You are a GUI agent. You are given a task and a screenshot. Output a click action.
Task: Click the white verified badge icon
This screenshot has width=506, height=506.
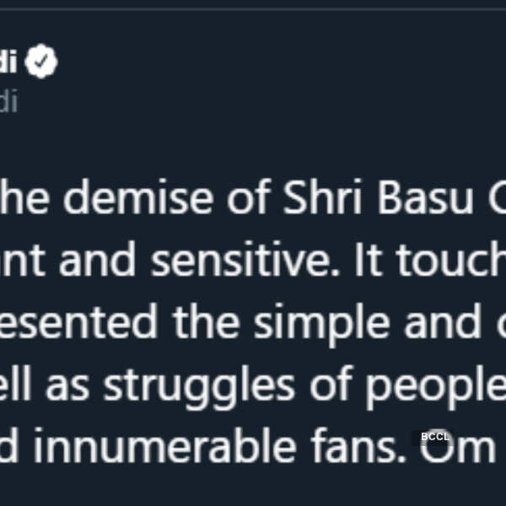click(x=41, y=62)
